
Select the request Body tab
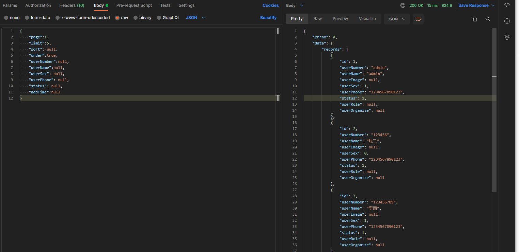point(101,5)
